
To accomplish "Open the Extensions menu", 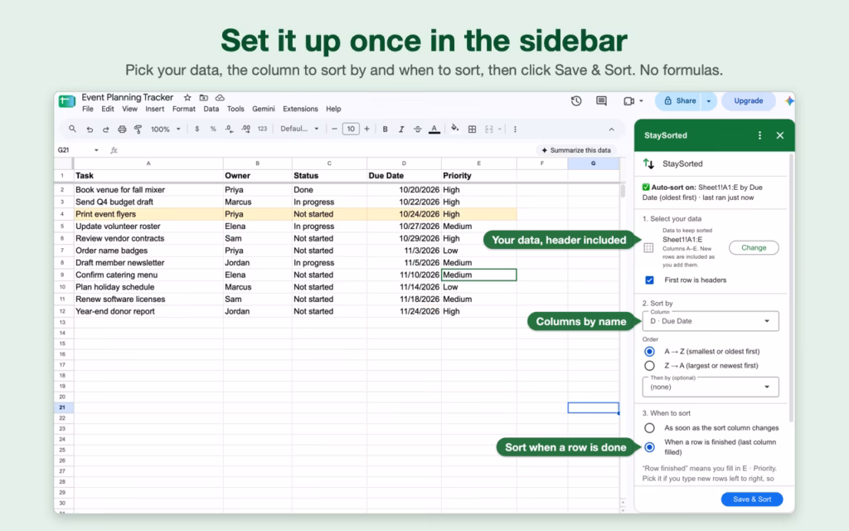I will point(300,109).
